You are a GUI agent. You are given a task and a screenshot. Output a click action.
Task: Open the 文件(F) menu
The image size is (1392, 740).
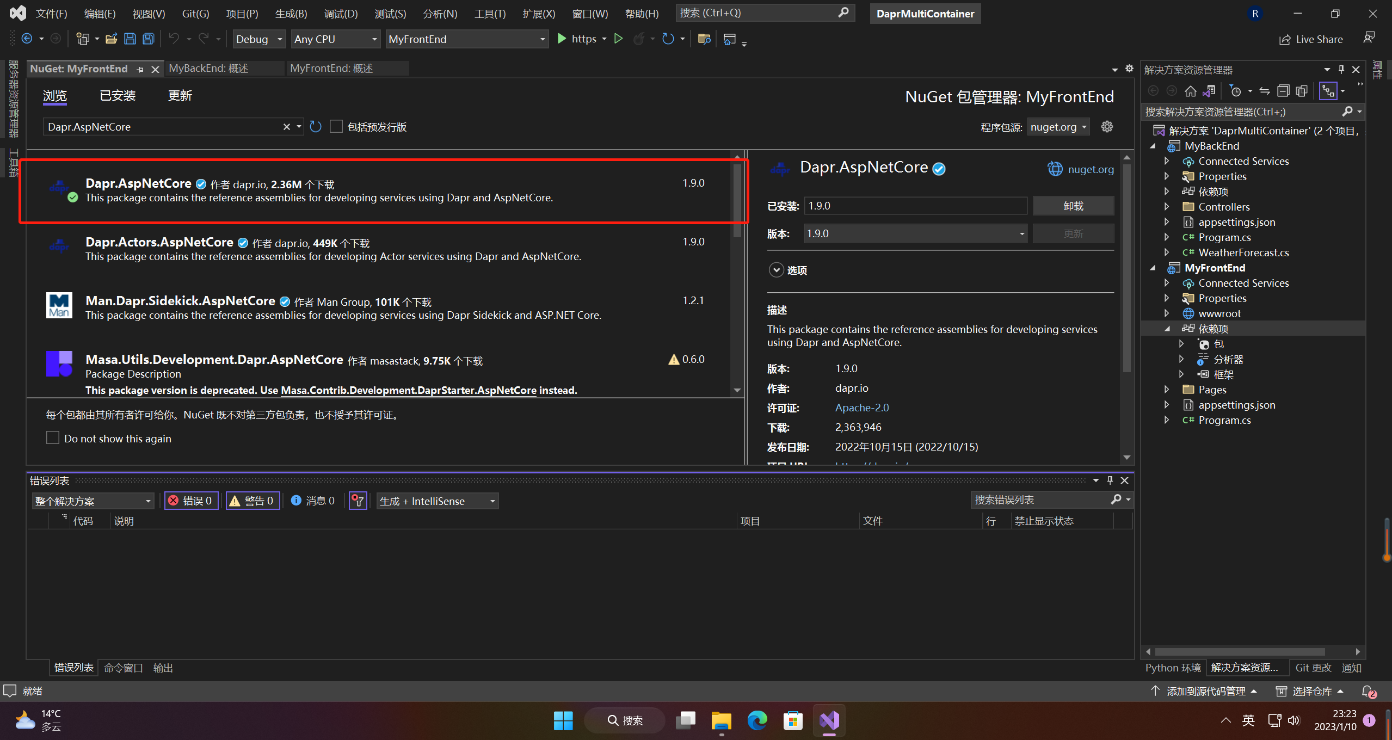click(x=51, y=14)
